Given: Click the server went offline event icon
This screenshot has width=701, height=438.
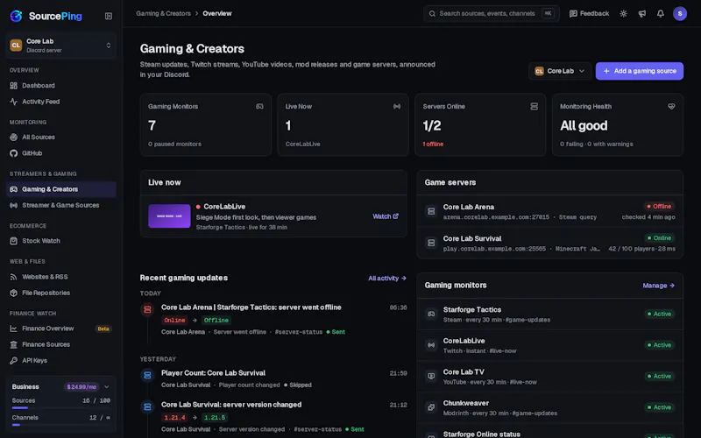Looking at the screenshot, I should point(147,309).
